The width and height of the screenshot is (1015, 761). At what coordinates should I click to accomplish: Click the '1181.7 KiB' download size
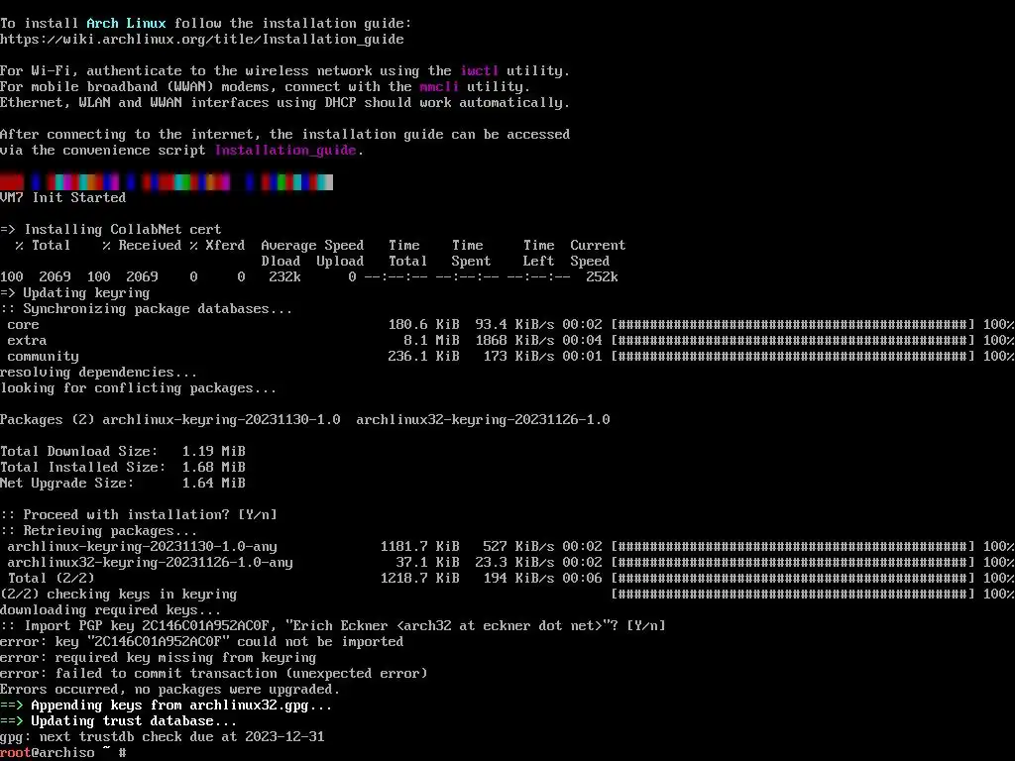(419, 547)
